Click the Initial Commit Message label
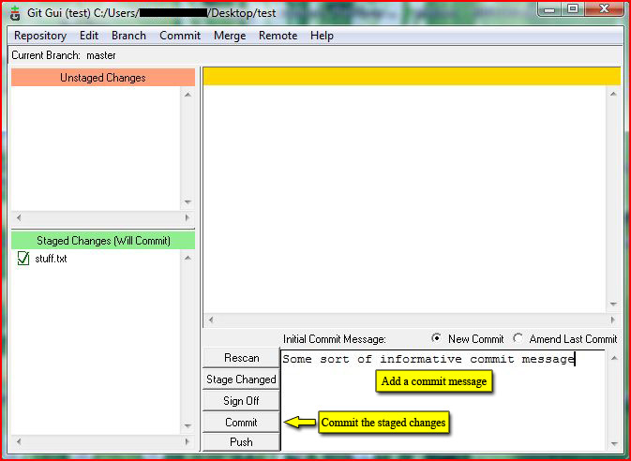The height and width of the screenshot is (461, 631). 335,339
